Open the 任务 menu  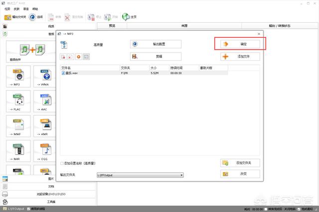click(7, 9)
